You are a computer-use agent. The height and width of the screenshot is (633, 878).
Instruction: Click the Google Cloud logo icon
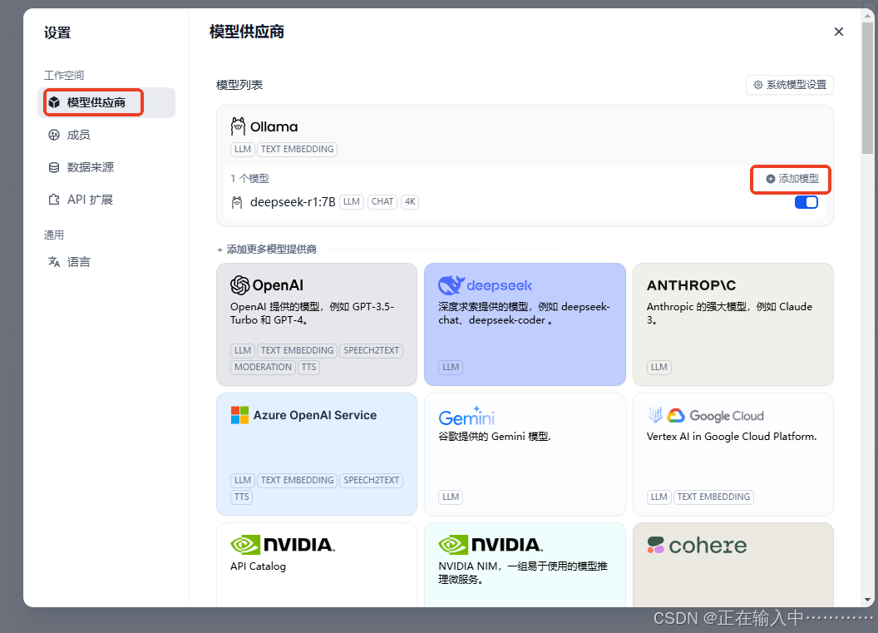(676, 415)
